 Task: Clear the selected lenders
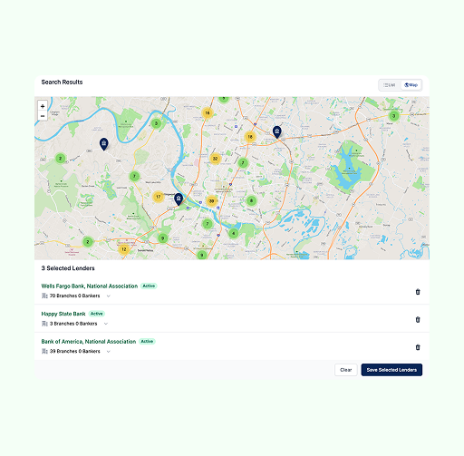pyautogui.click(x=346, y=370)
